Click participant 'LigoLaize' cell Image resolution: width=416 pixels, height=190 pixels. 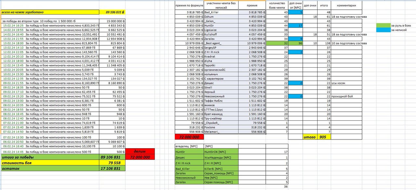tap(221, 30)
